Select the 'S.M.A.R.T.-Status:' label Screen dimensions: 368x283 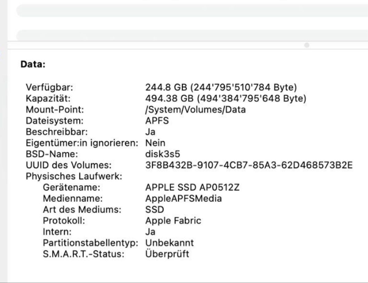pos(83,254)
